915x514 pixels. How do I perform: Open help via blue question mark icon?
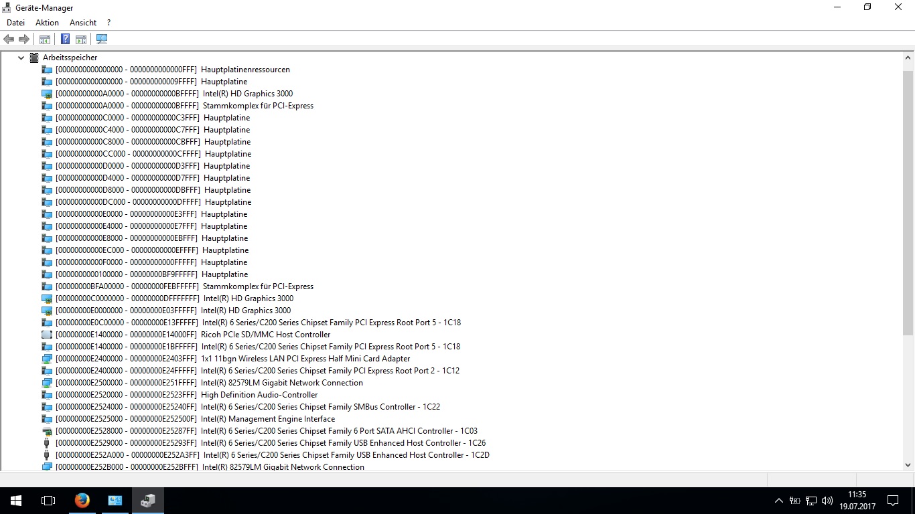65,39
